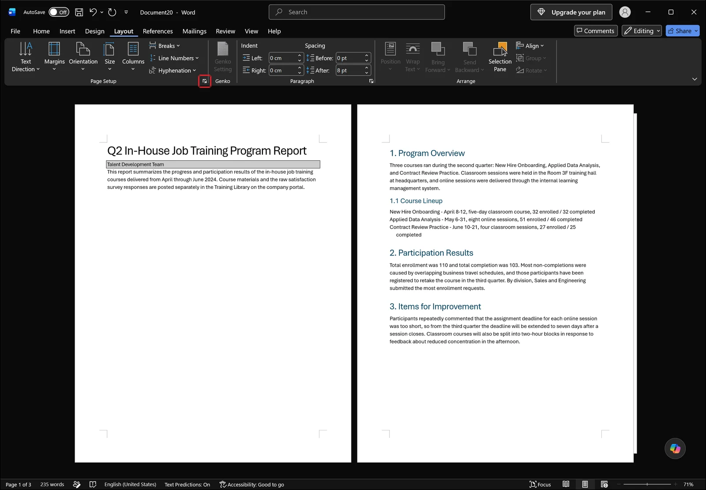Click the 71% zoom level

pos(688,484)
